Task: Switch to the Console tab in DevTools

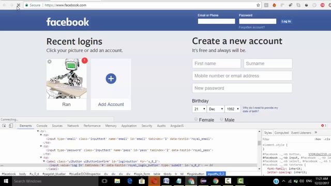Action: (x=42, y=126)
